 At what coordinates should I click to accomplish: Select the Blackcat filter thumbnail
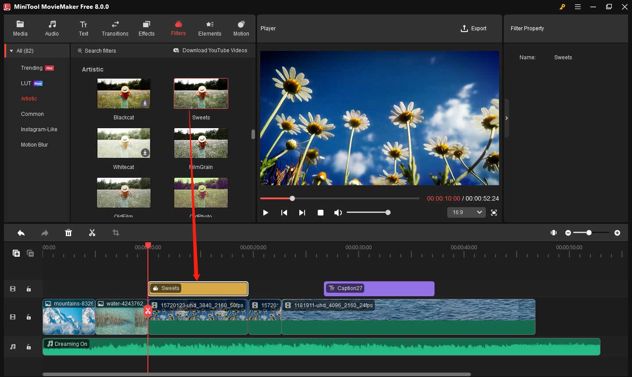[124, 93]
